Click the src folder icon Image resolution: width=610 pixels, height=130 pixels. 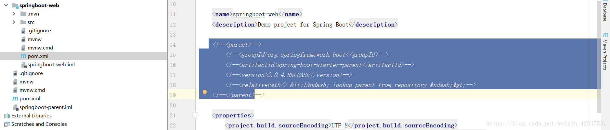pyautogui.click(x=23, y=22)
